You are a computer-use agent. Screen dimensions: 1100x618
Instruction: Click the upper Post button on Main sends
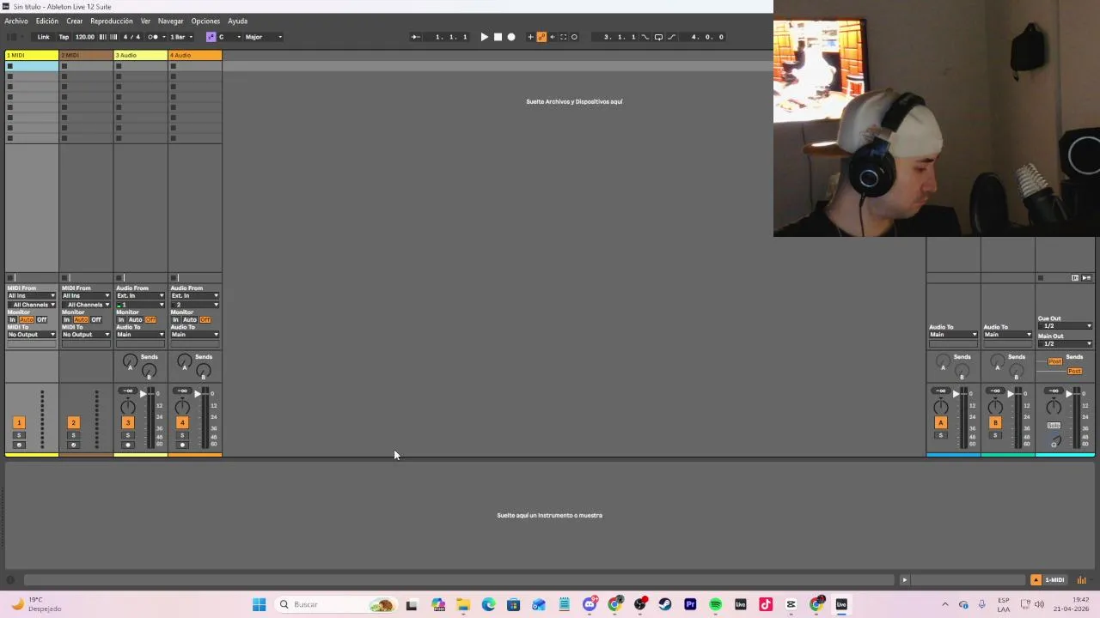click(x=1055, y=361)
